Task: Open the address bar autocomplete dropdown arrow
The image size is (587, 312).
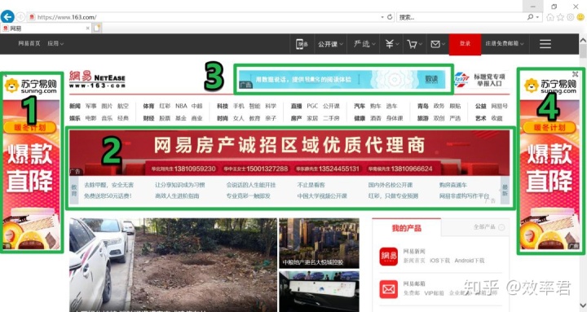Action: [382, 17]
